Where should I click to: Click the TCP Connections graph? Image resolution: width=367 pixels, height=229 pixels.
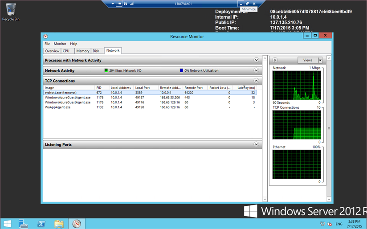tap(297, 125)
